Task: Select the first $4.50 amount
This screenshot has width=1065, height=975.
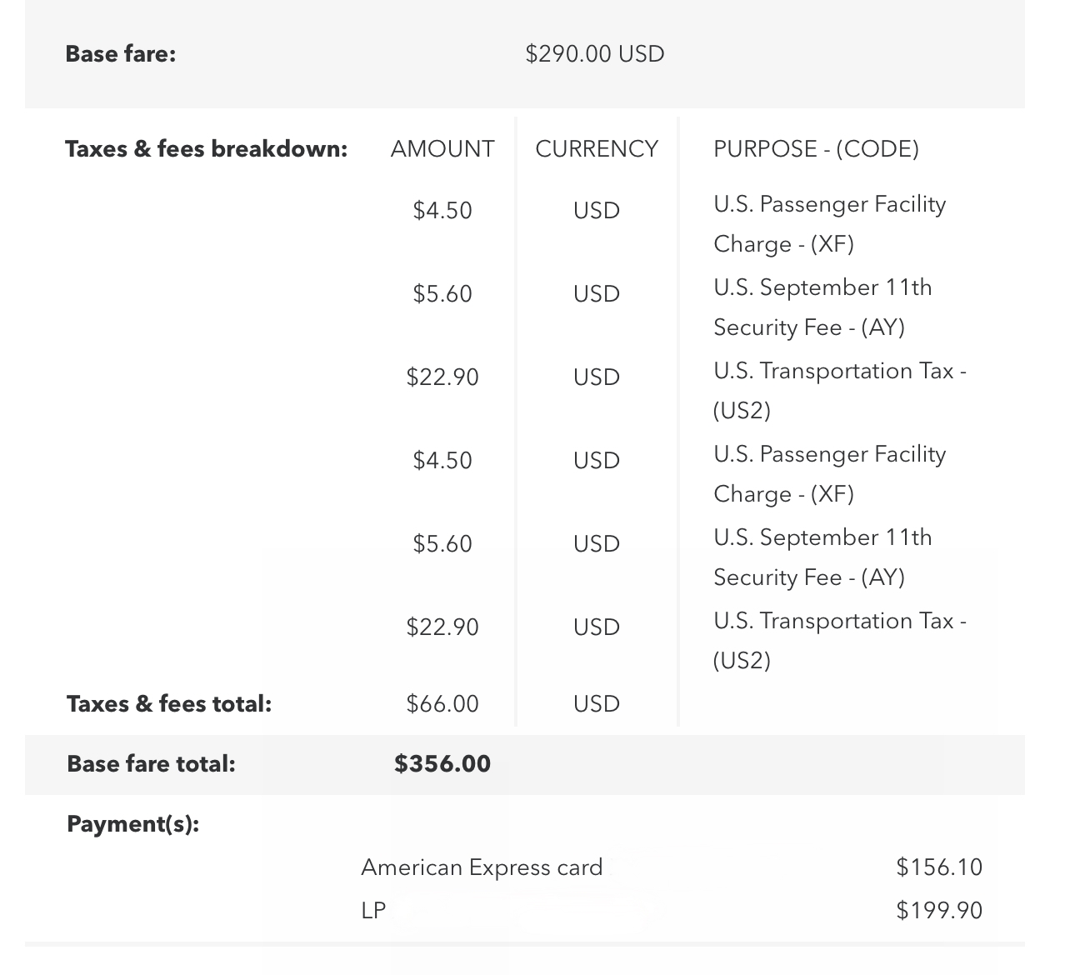Action: tap(442, 211)
